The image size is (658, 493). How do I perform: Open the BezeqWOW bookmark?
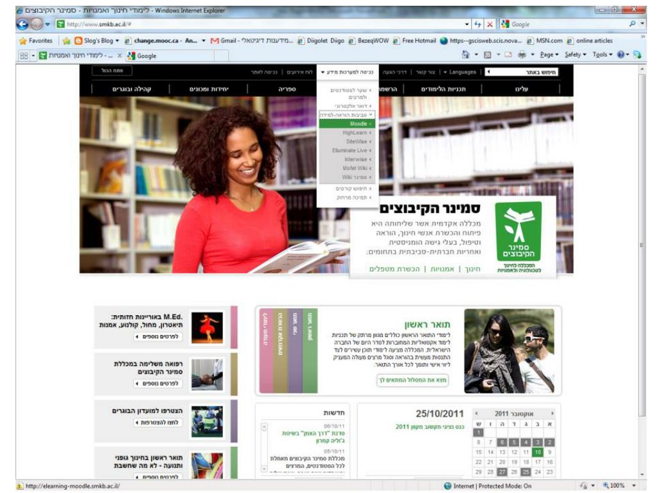(369, 40)
